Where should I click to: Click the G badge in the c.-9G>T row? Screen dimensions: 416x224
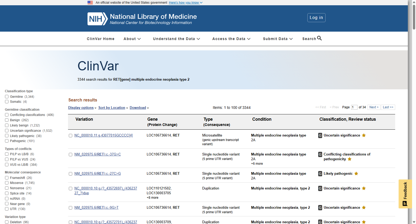[320, 208]
